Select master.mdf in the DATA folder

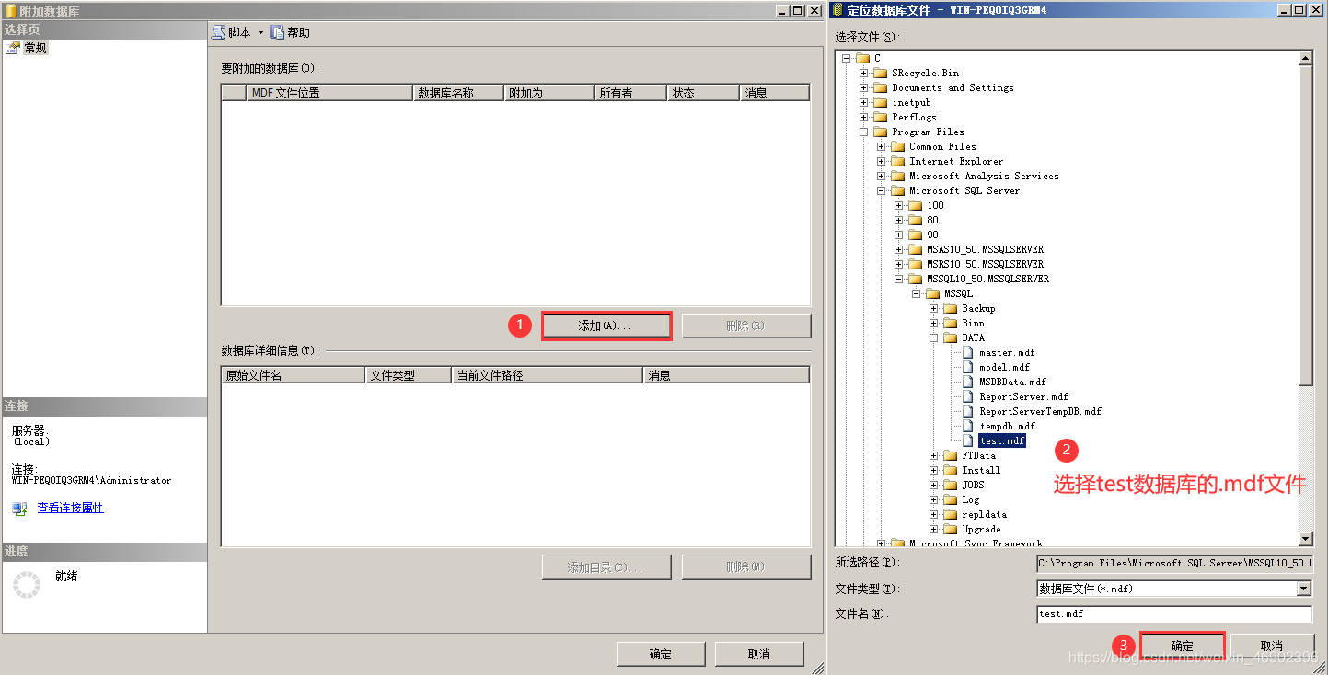(1007, 352)
